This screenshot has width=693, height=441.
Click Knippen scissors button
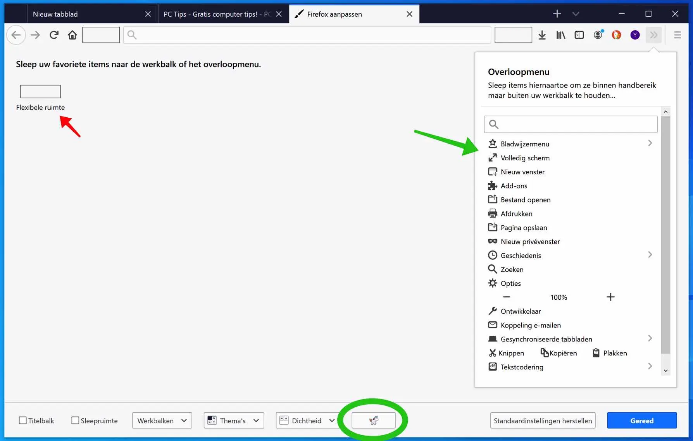(x=506, y=353)
